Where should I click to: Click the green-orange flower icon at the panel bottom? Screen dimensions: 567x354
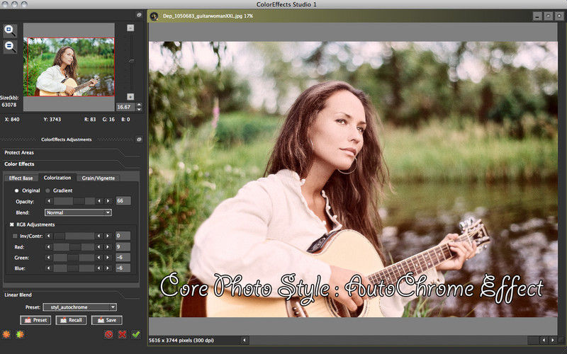21,334
